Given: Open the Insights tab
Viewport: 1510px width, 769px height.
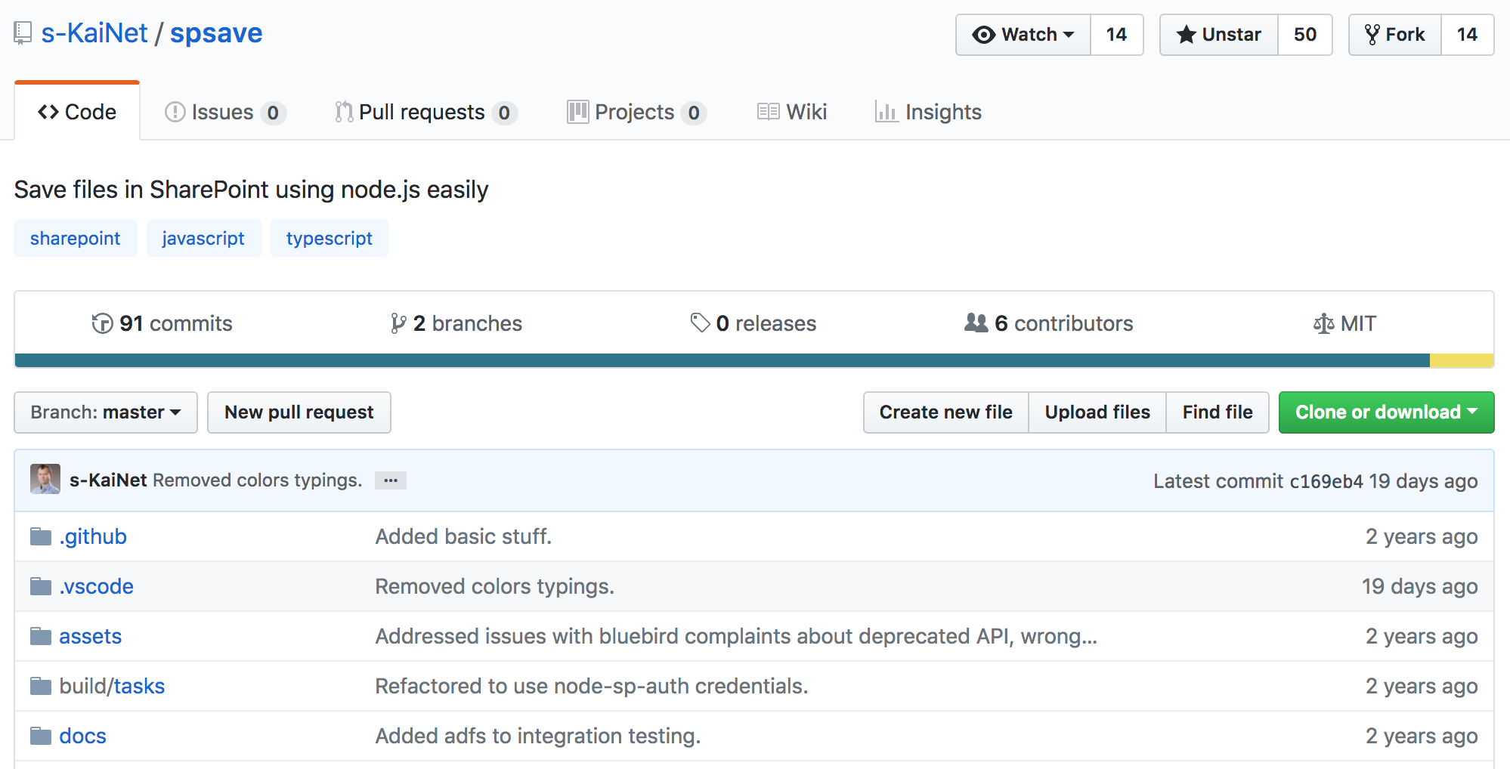Looking at the screenshot, I should [928, 112].
